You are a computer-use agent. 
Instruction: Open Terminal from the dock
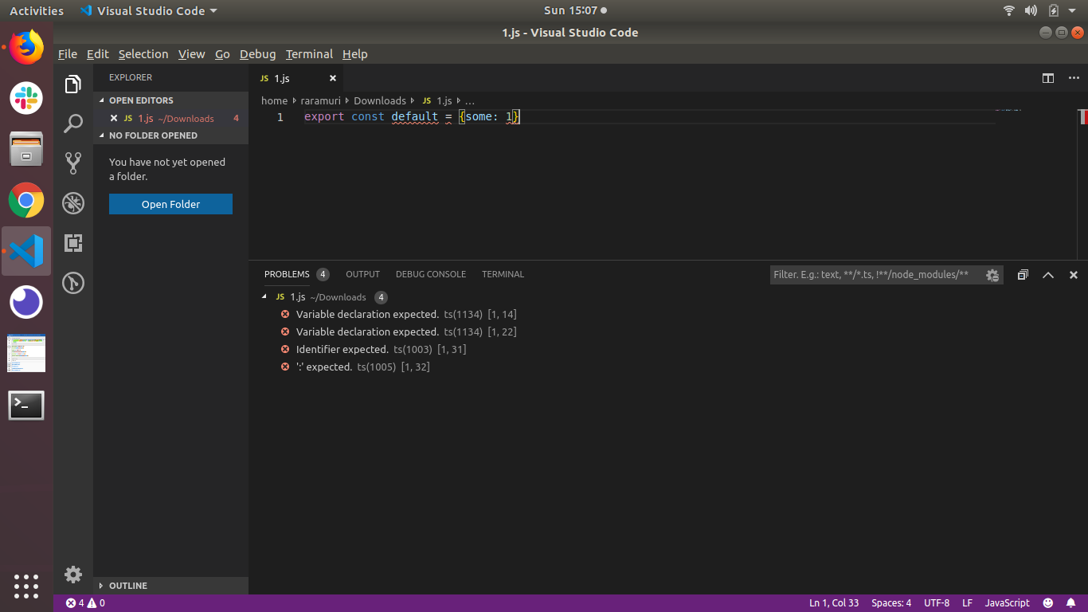[x=26, y=406]
